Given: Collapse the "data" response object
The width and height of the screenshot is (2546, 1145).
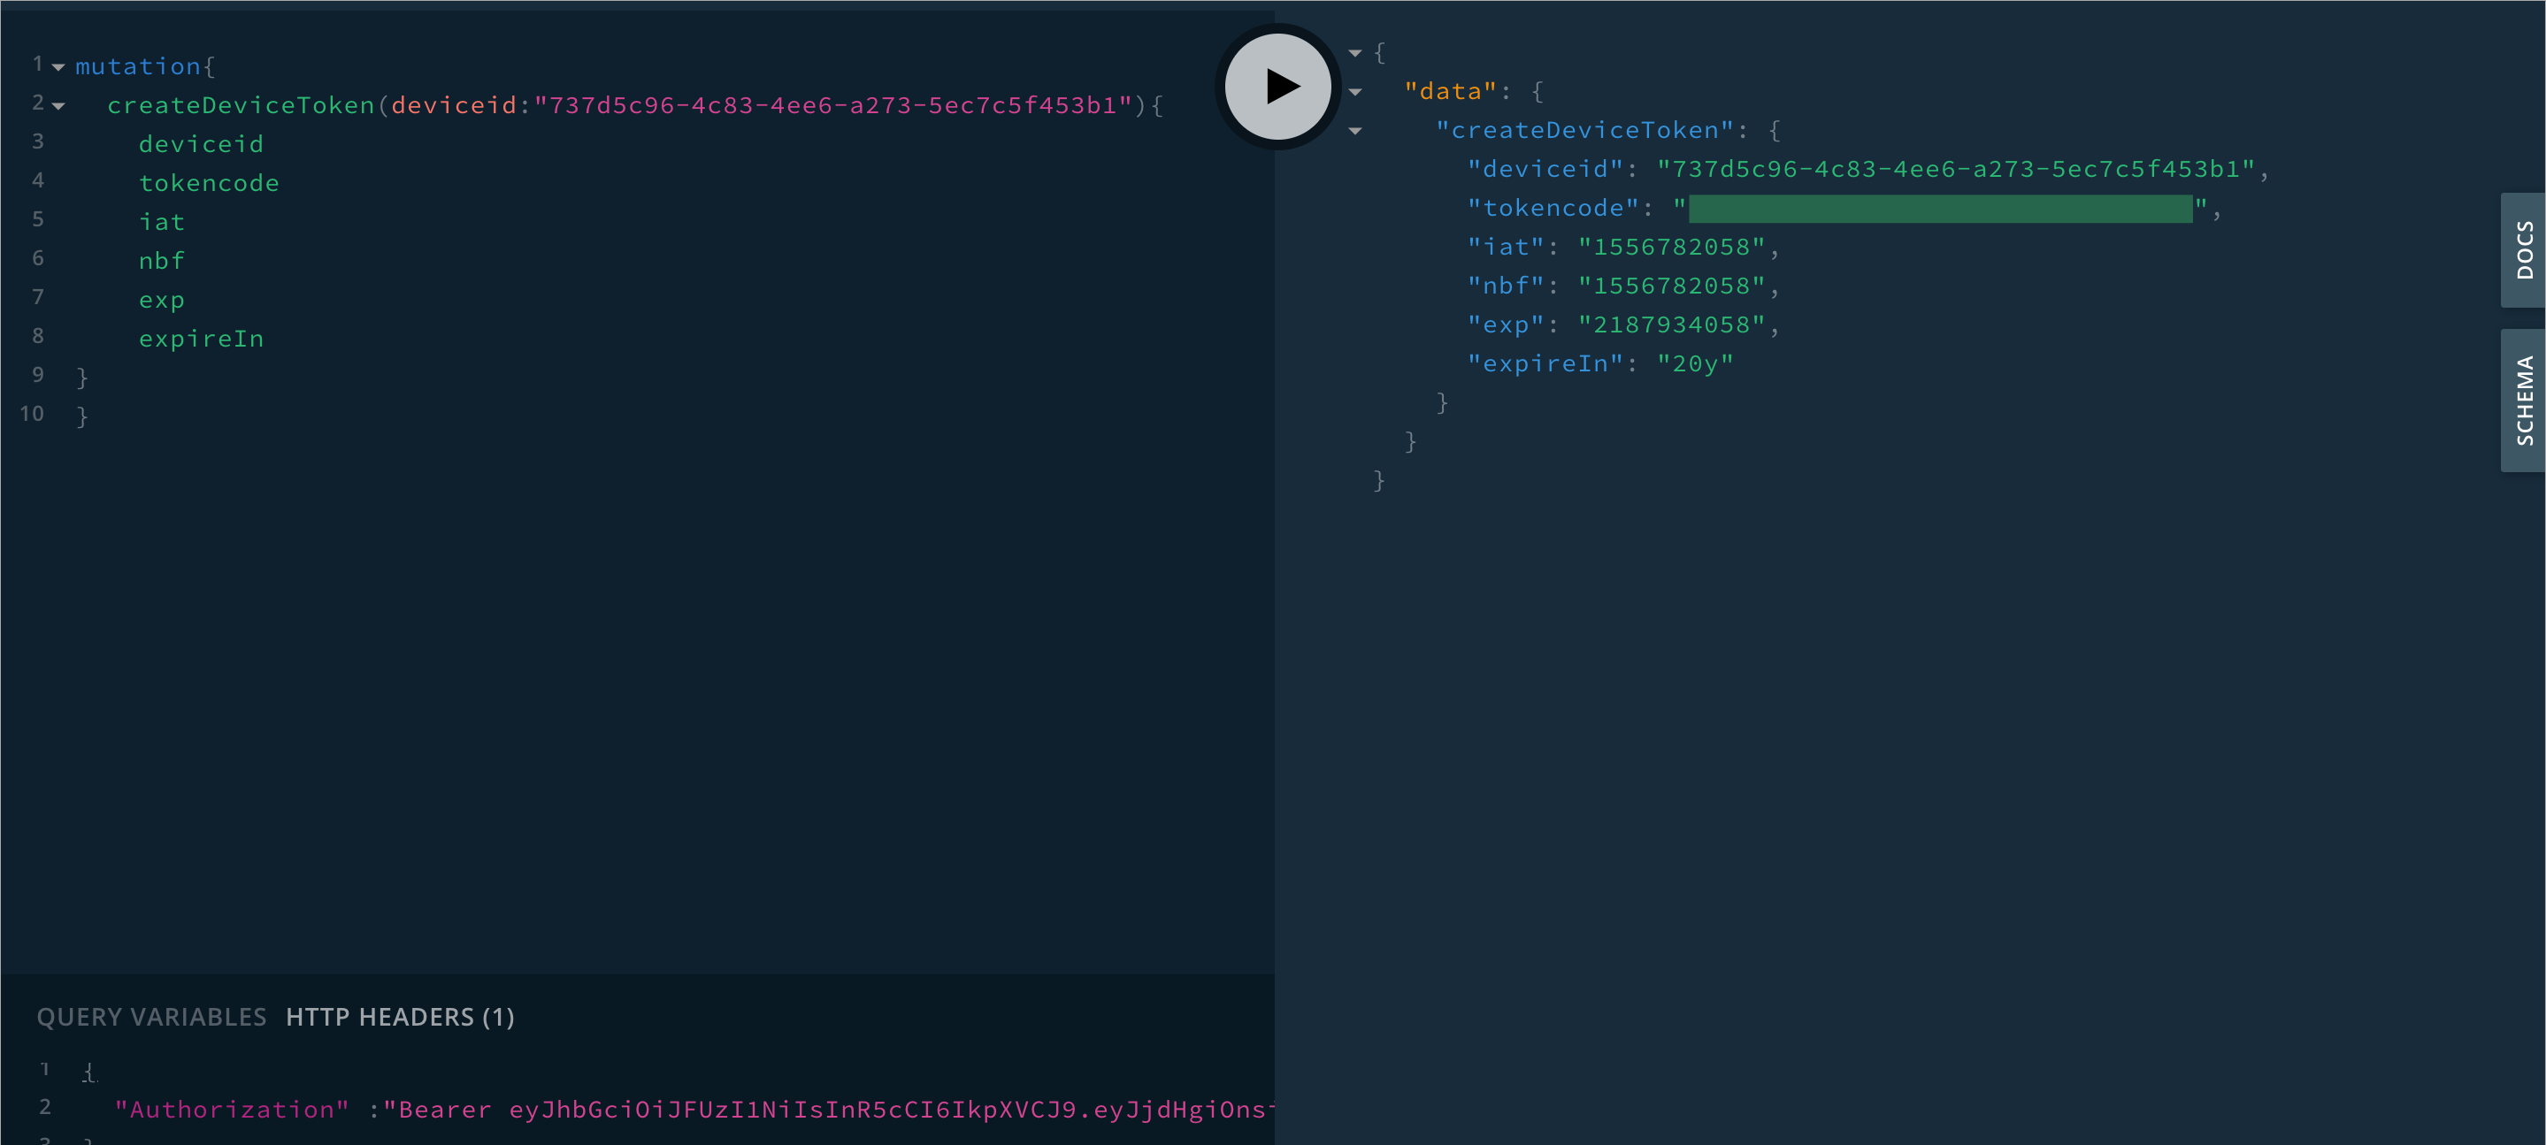Looking at the screenshot, I should click(1355, 92).
